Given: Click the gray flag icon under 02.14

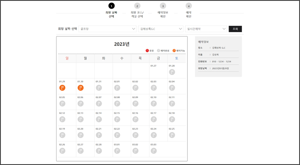Looking at the screenshot, I should tap(99, 119).
